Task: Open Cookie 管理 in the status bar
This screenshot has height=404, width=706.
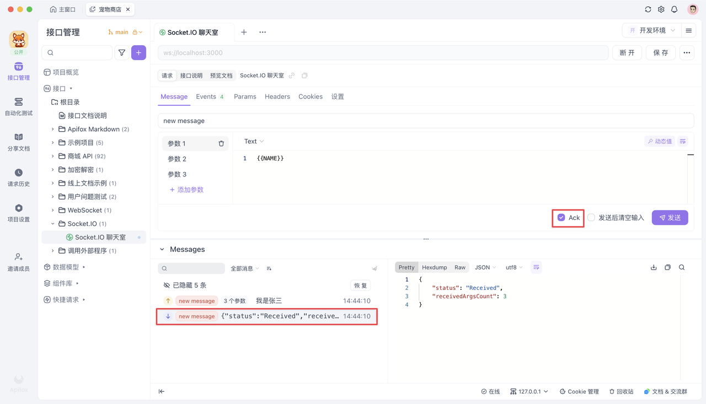Action: click(x=579, y=391)
